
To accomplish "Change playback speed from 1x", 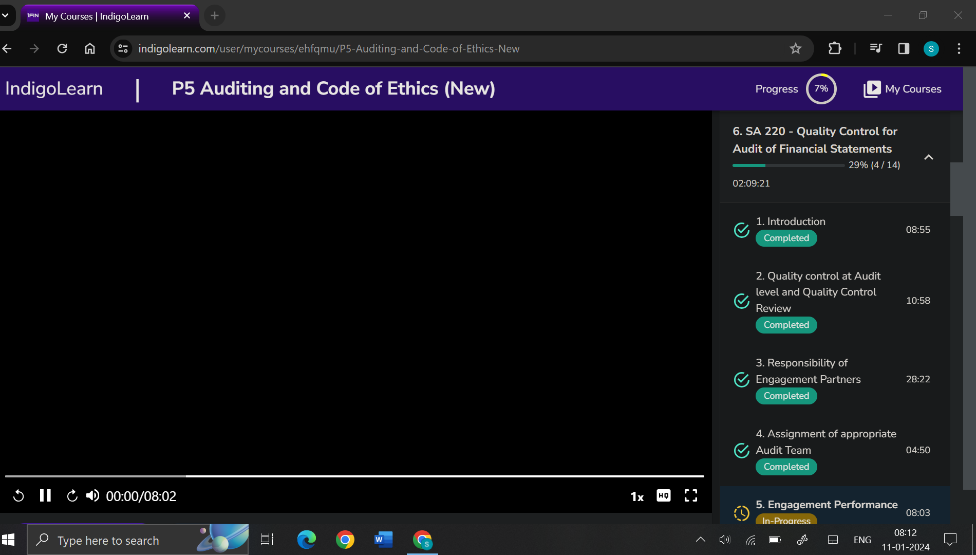I will click(637, 496).
